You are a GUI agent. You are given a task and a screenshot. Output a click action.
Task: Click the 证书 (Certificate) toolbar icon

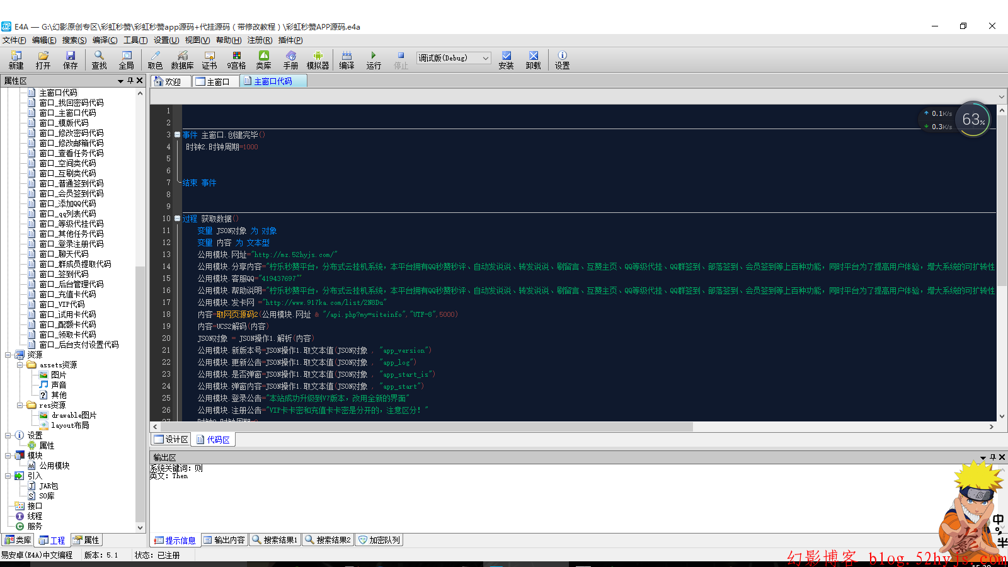(x=209, y=60)
